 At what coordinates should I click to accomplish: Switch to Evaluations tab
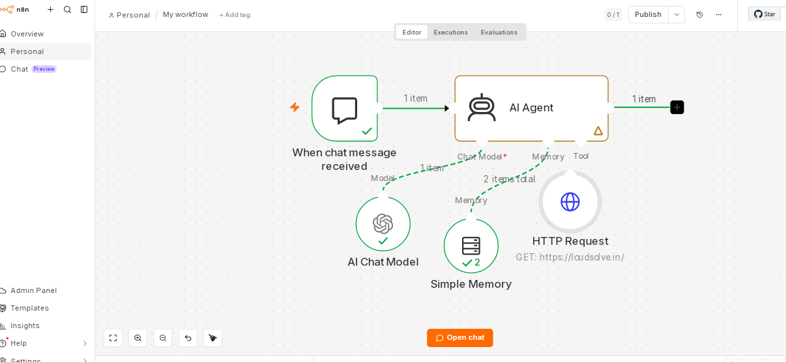pos(499,32)
